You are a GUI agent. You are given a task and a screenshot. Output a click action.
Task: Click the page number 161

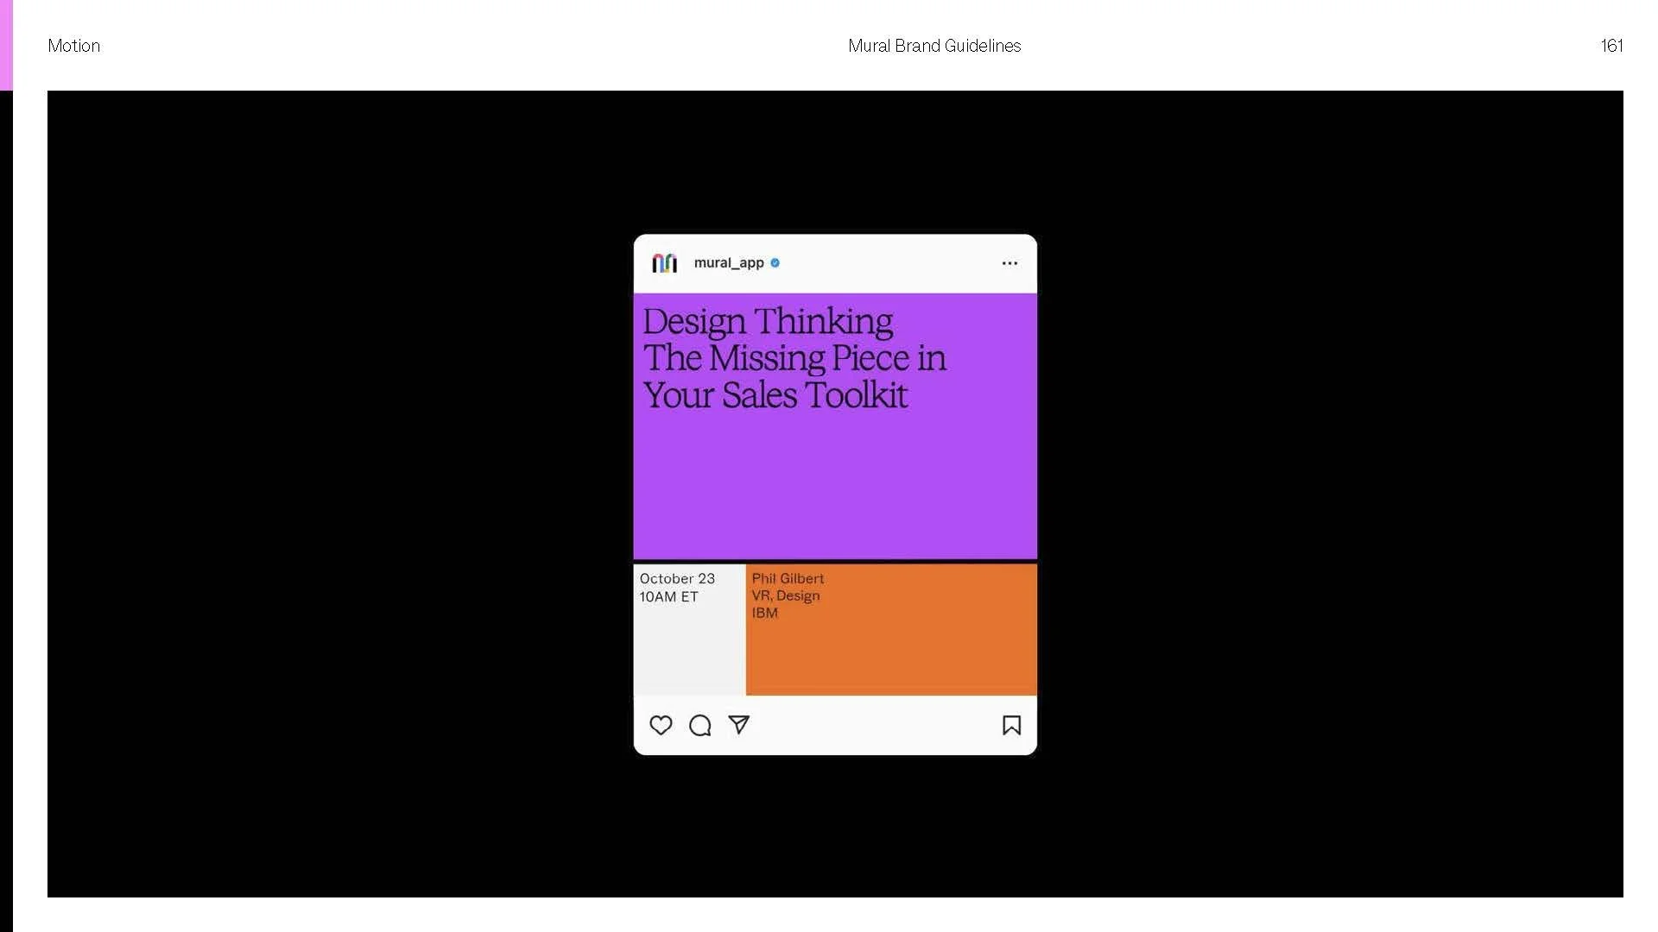click(x=1611, y=46)
